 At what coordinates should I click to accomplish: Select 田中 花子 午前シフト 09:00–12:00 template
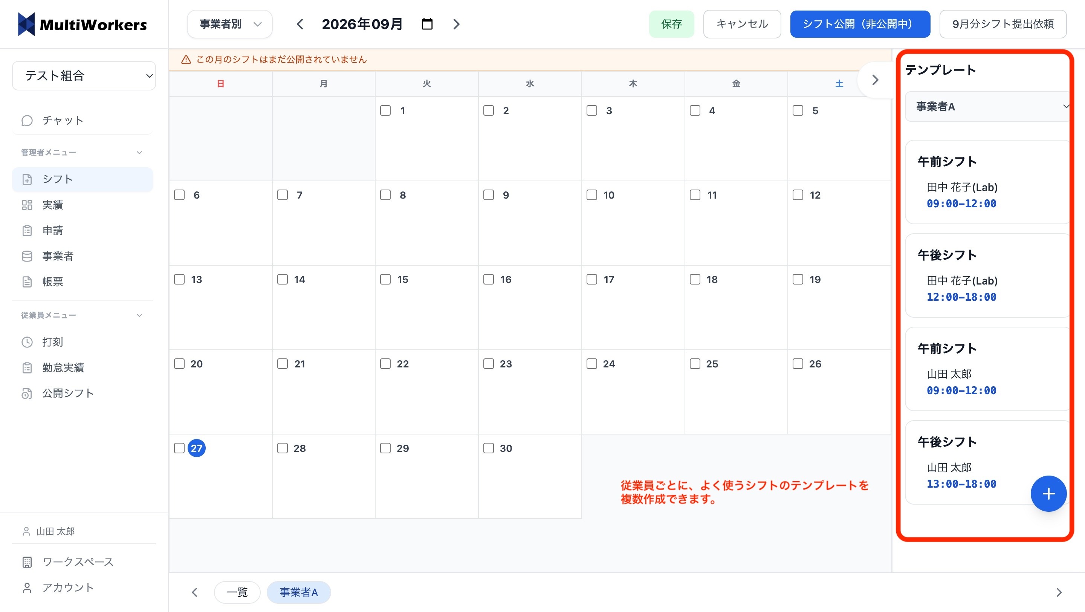[x=988, y=182]
